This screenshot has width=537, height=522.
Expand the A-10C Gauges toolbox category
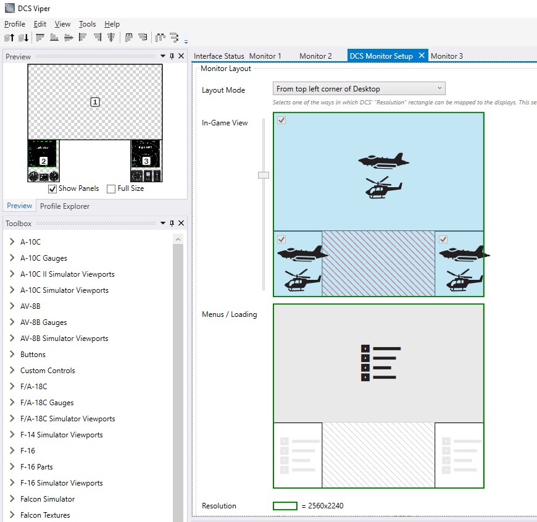12,258
